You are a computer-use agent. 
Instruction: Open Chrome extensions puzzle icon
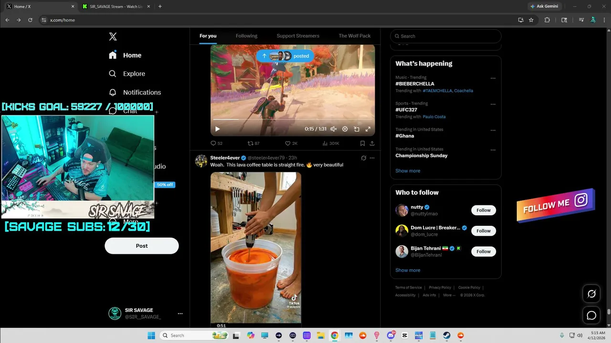coord(547,20)
